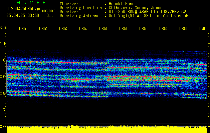Screen dimensions: 210x133
Task: Click the 0352 time marker
Action: [43, 29]
